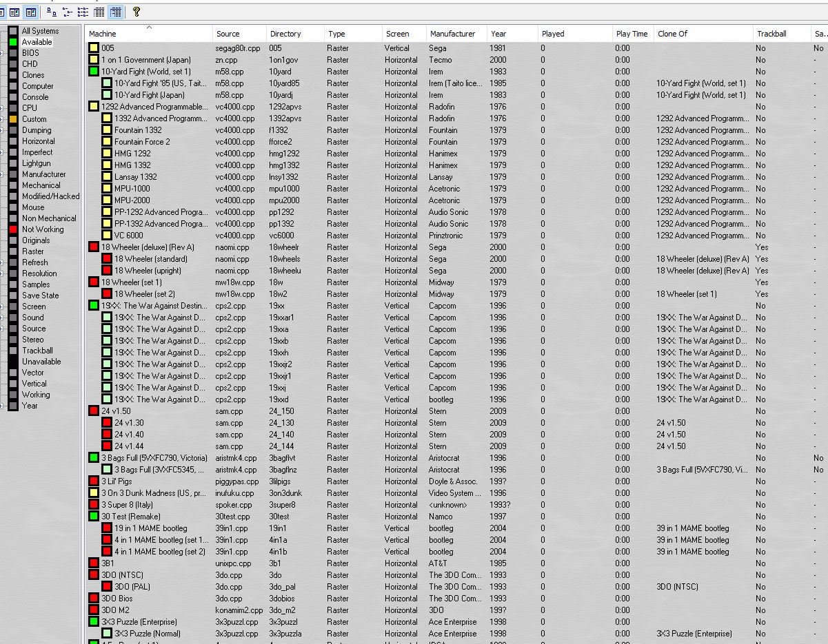The height and width of the screenshot is (644, 828).
Task: Switch to Large Icons view in toolbar
Action: pos(52,12)
